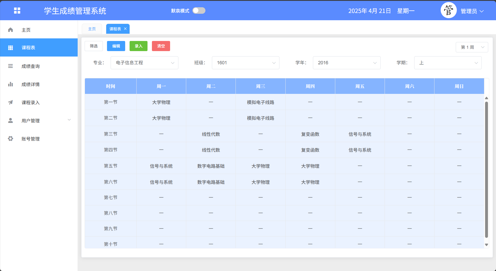This screenshot has height=271, width=496.
Task: Open the 第 1 周 week selector
Action: click(472, 47)
